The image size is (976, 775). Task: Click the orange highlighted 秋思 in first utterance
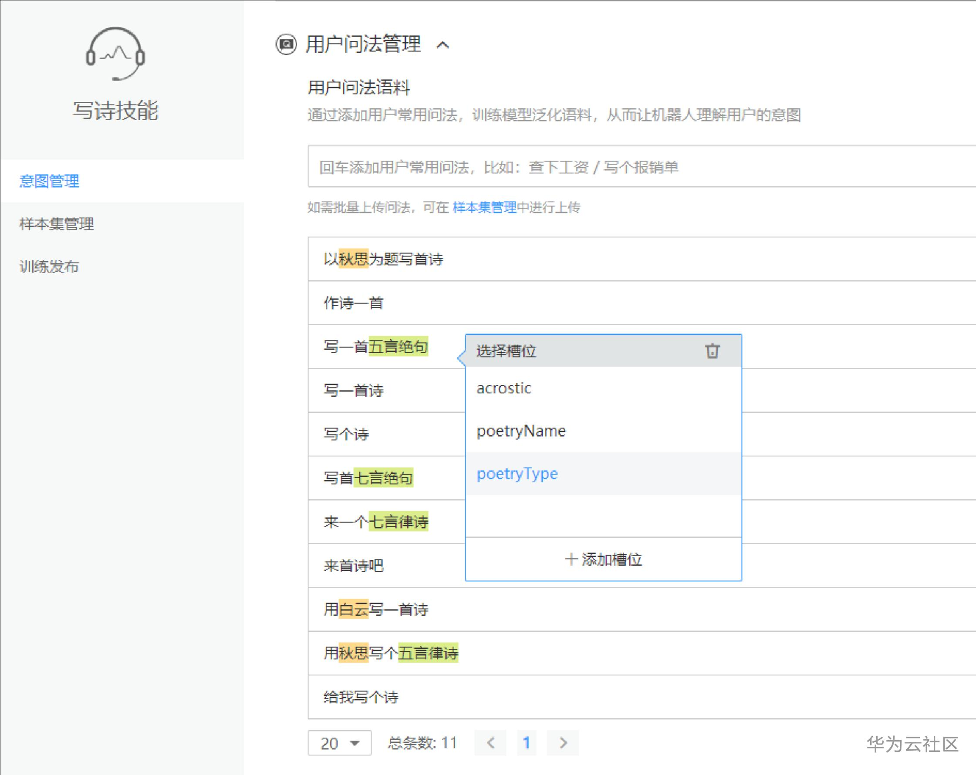(354, 259)
